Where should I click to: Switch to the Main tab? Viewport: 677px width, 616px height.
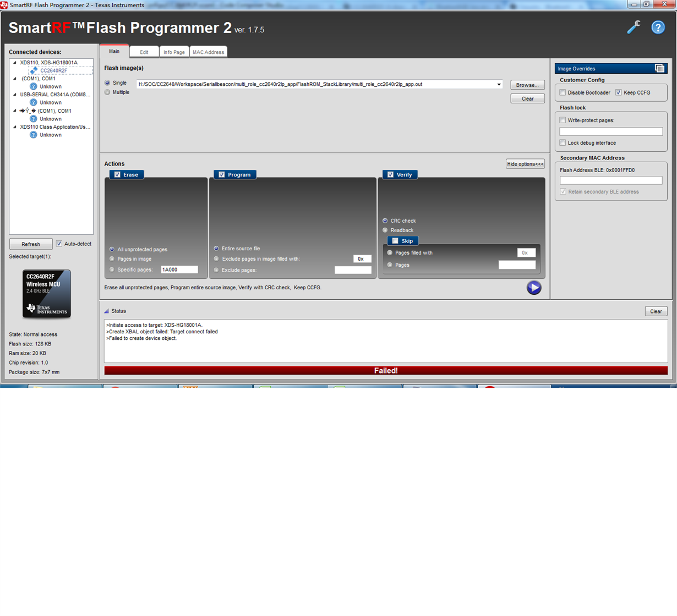pos(114,51)
